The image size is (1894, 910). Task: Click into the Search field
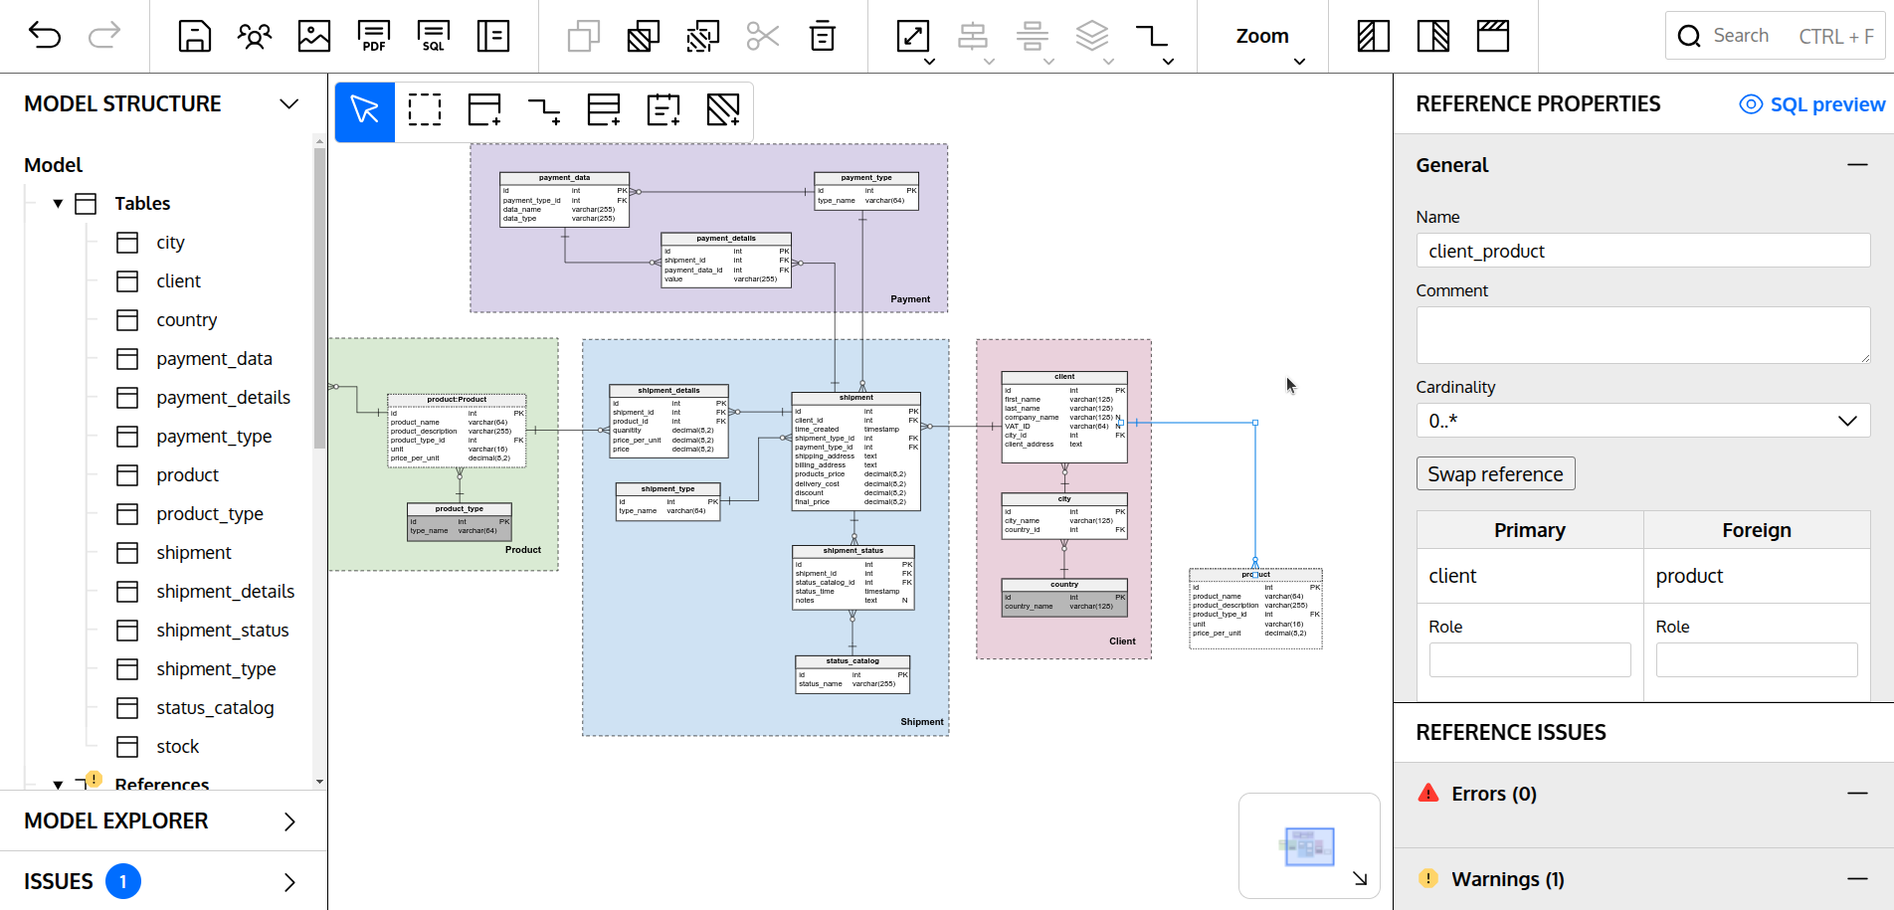1776,36
